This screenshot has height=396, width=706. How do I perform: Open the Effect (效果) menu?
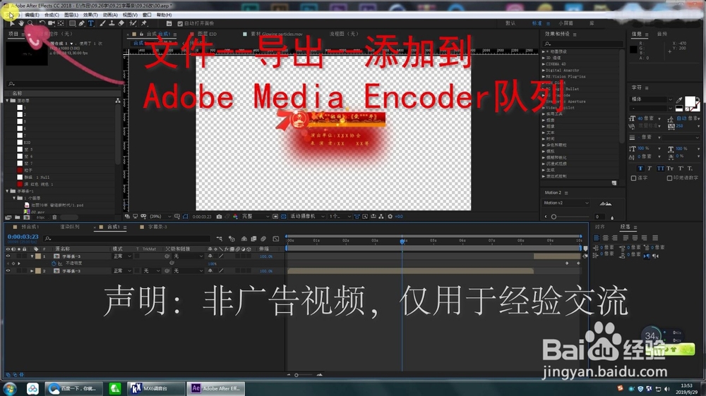point(90,15)
